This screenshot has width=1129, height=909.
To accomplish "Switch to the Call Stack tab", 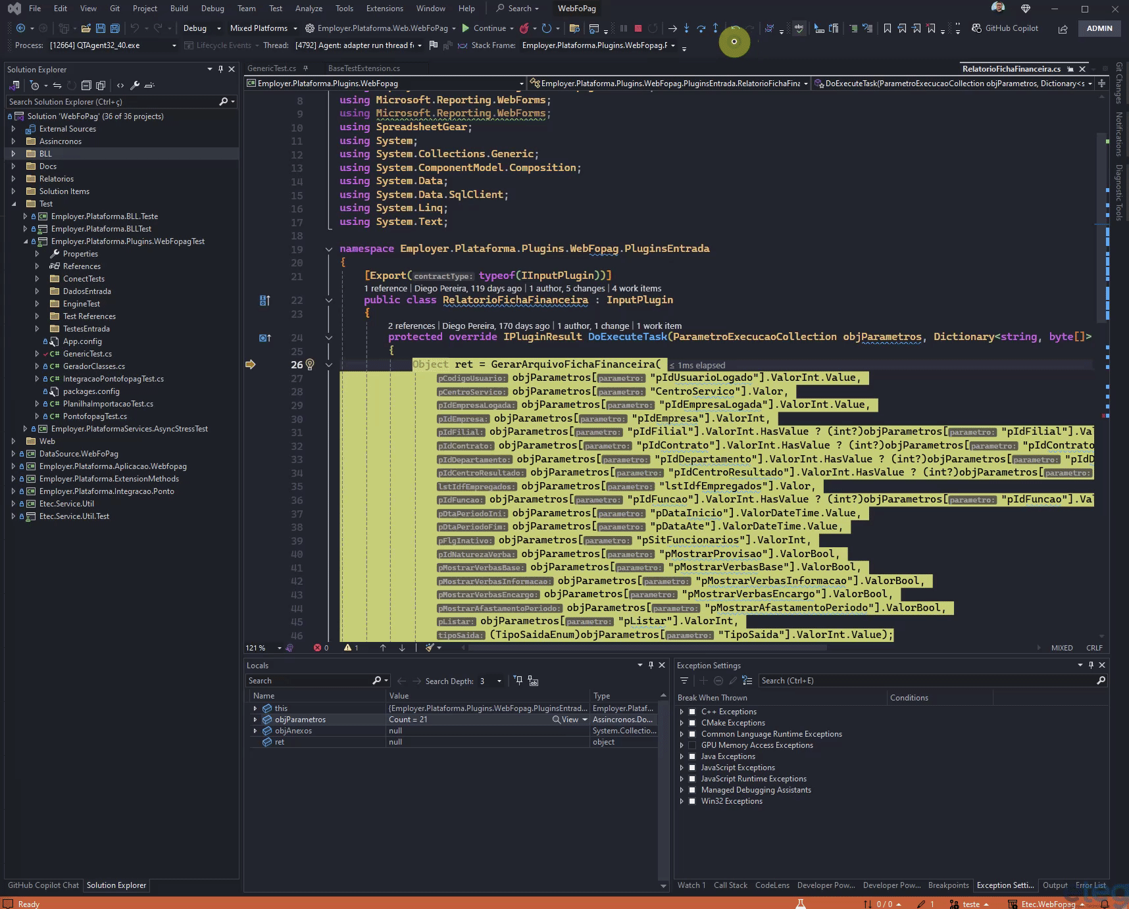I will pyautogui.click(x=730, y=885).
